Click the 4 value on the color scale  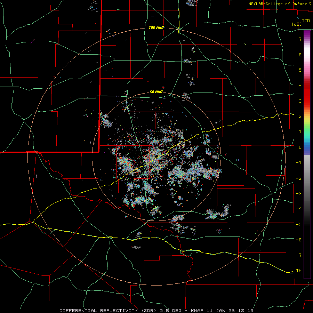pos(300,86)
